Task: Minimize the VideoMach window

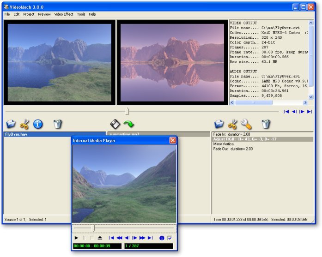Action: tap(296, 7)
